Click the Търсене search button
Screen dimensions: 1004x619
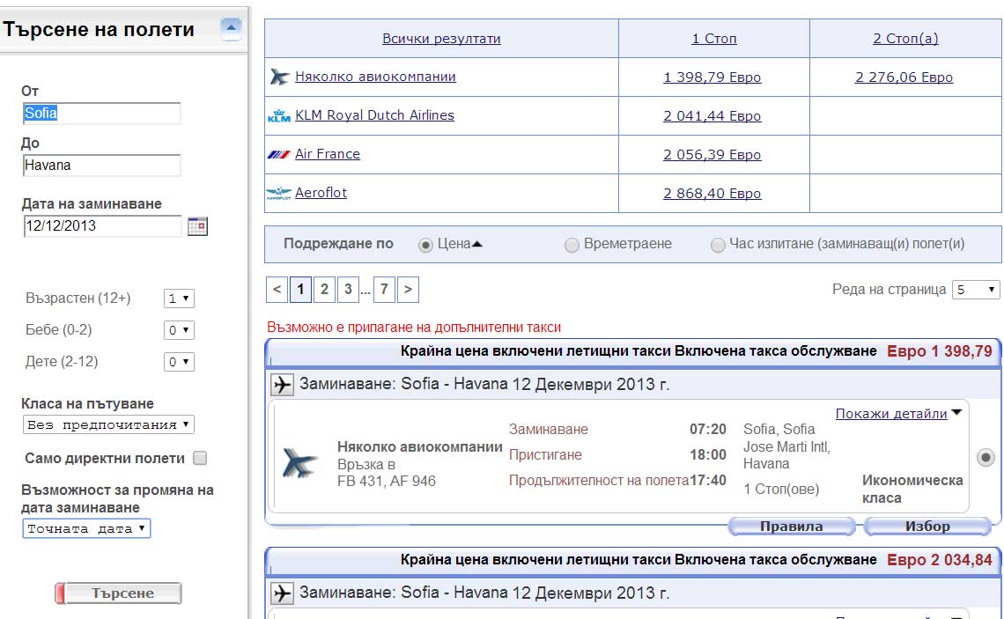tap(119, 593)
